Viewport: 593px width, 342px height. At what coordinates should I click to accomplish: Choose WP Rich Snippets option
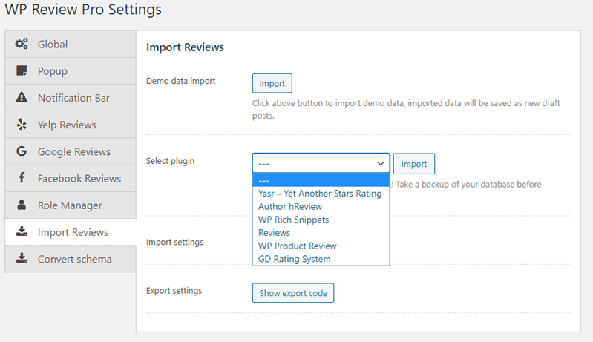(x=321, y=220)
